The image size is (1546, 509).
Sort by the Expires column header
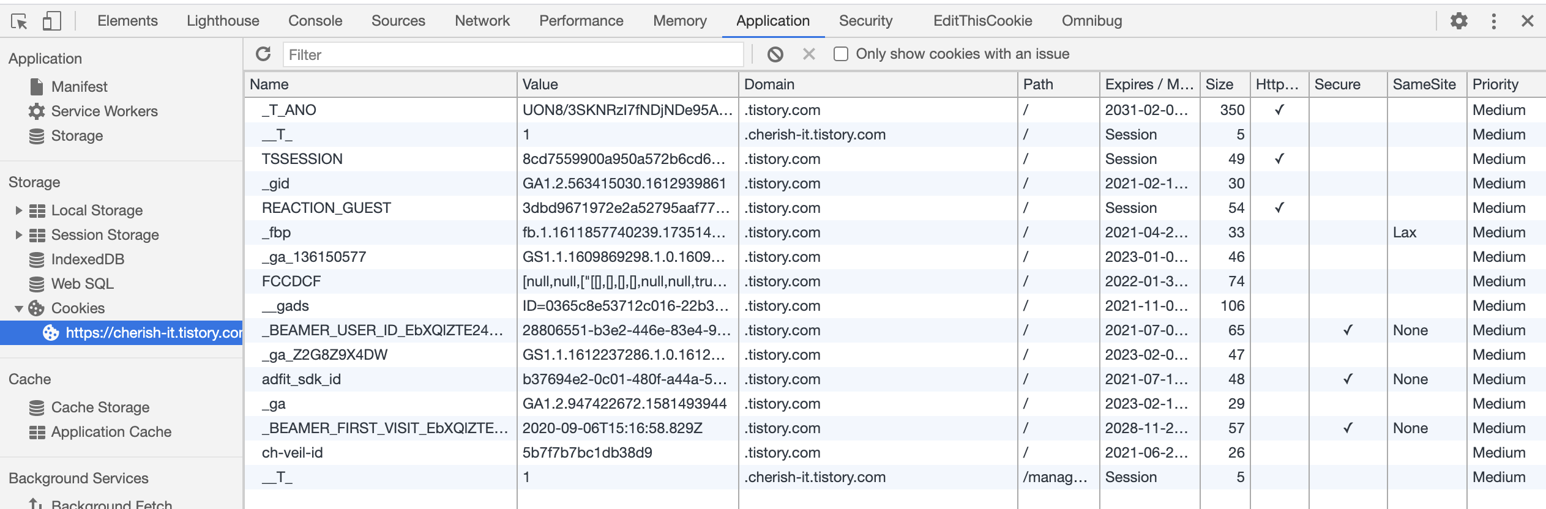point(1150,84)
